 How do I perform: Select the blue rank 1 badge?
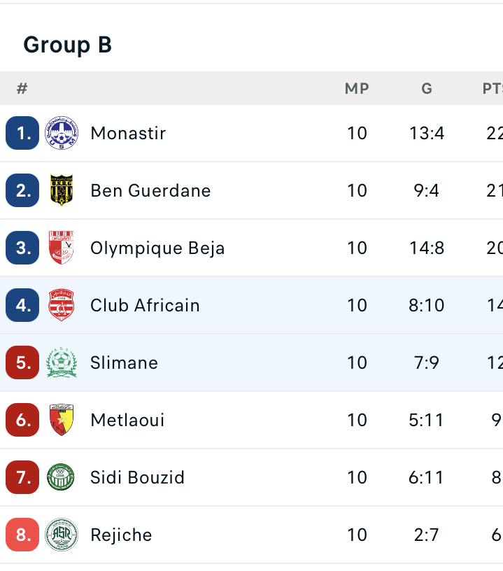point(22,133)
